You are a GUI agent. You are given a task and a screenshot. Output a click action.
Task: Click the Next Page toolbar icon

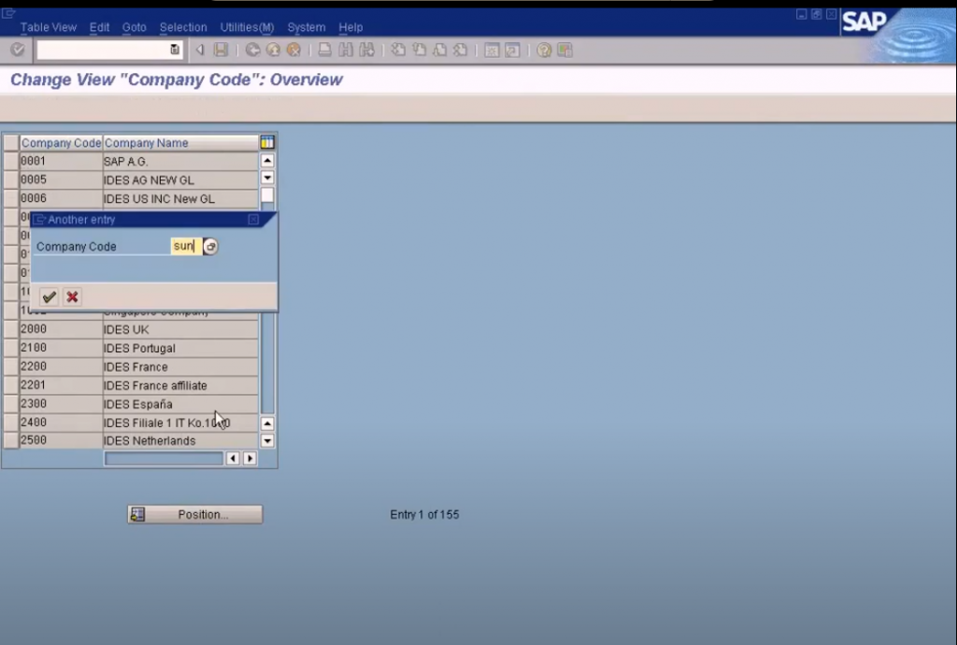439,50
